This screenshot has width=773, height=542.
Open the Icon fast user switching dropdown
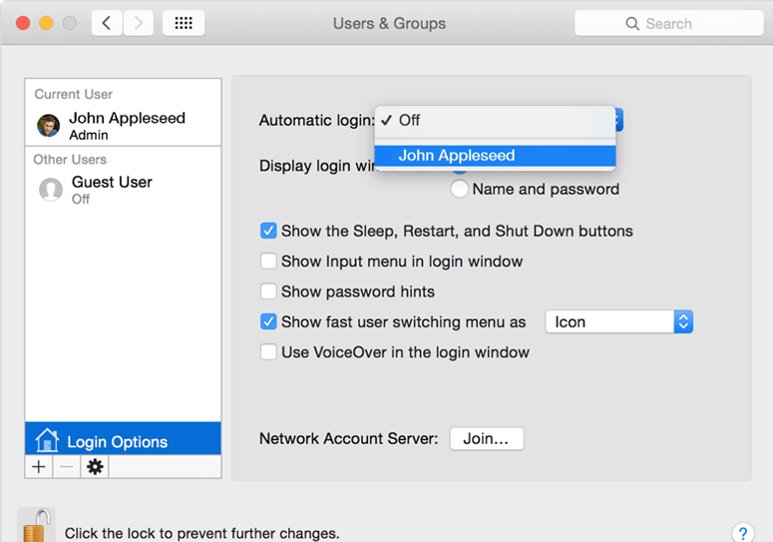point(619,321)
